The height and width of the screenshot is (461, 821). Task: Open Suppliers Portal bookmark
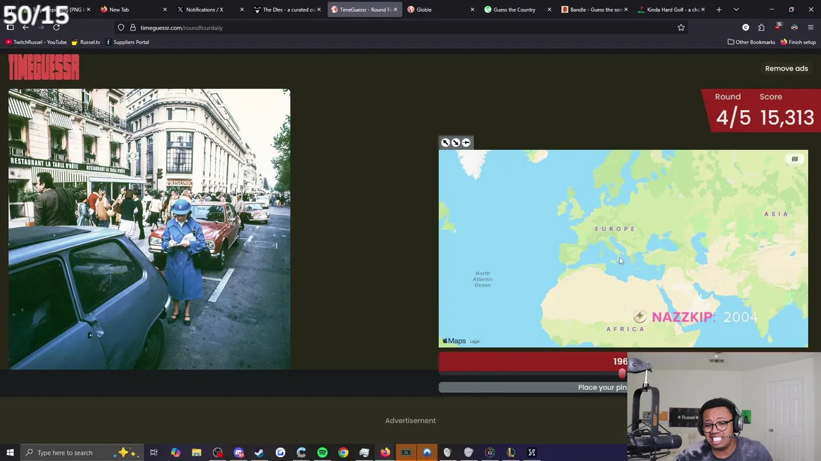click(127, 42)
